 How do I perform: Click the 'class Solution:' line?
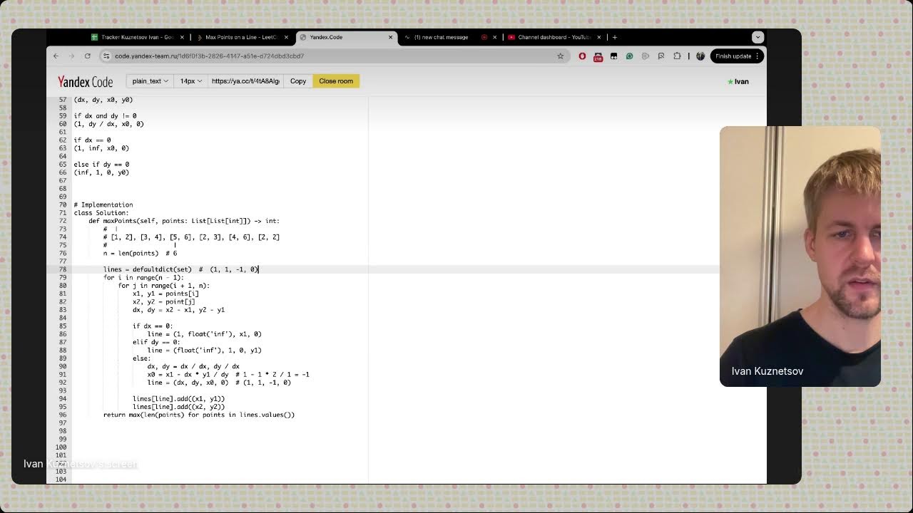pos(101,213)
